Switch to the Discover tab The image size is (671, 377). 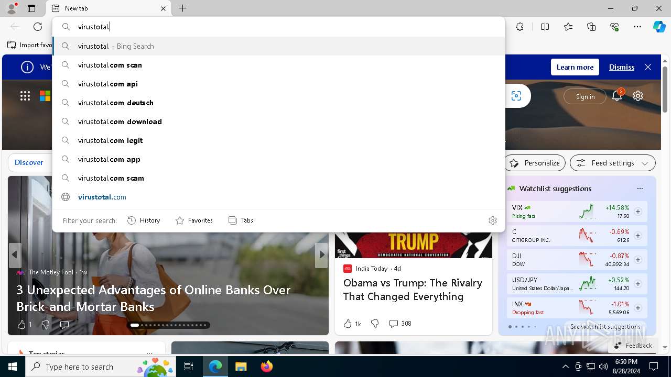click(x=29, y=162)
